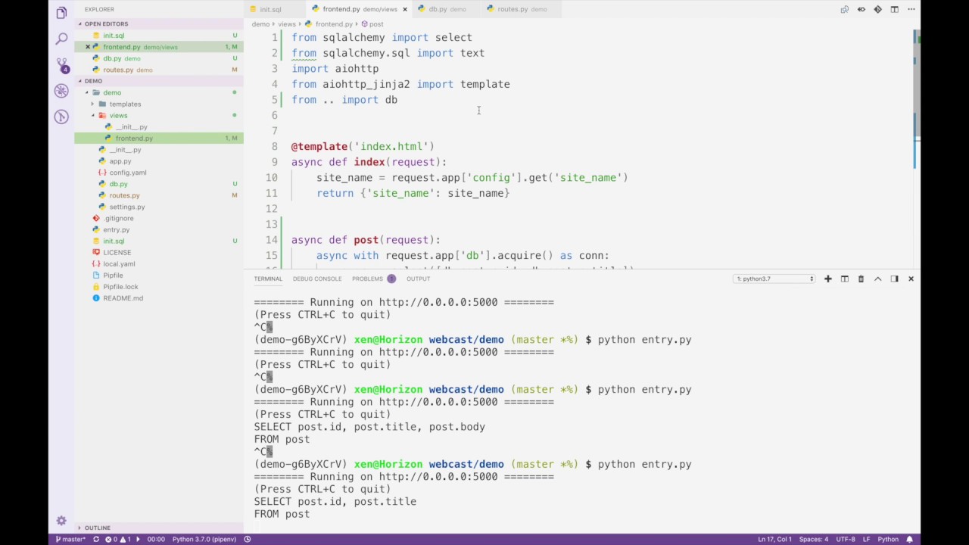Screen dimensions: 969x545
Task: Click Python language mode in status bar
Action: (x=888, y=539)
